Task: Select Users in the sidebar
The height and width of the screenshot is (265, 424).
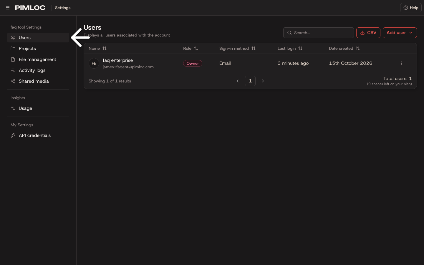Action: (38, 38)
